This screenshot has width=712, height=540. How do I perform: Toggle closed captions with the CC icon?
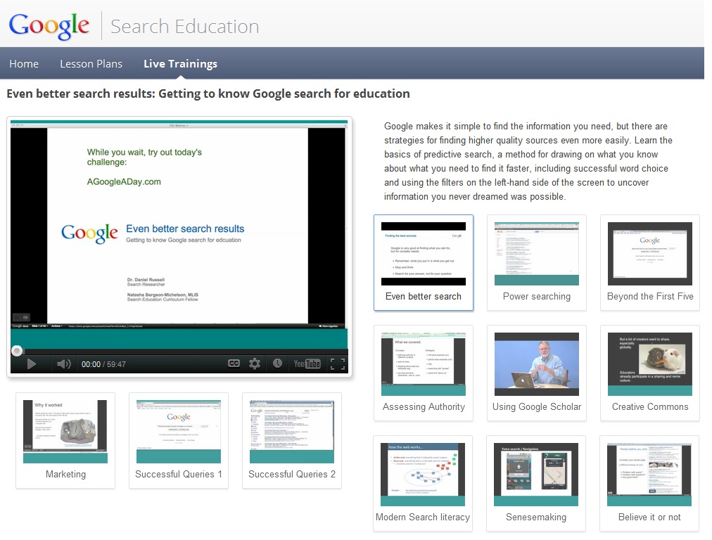point(234,364)
